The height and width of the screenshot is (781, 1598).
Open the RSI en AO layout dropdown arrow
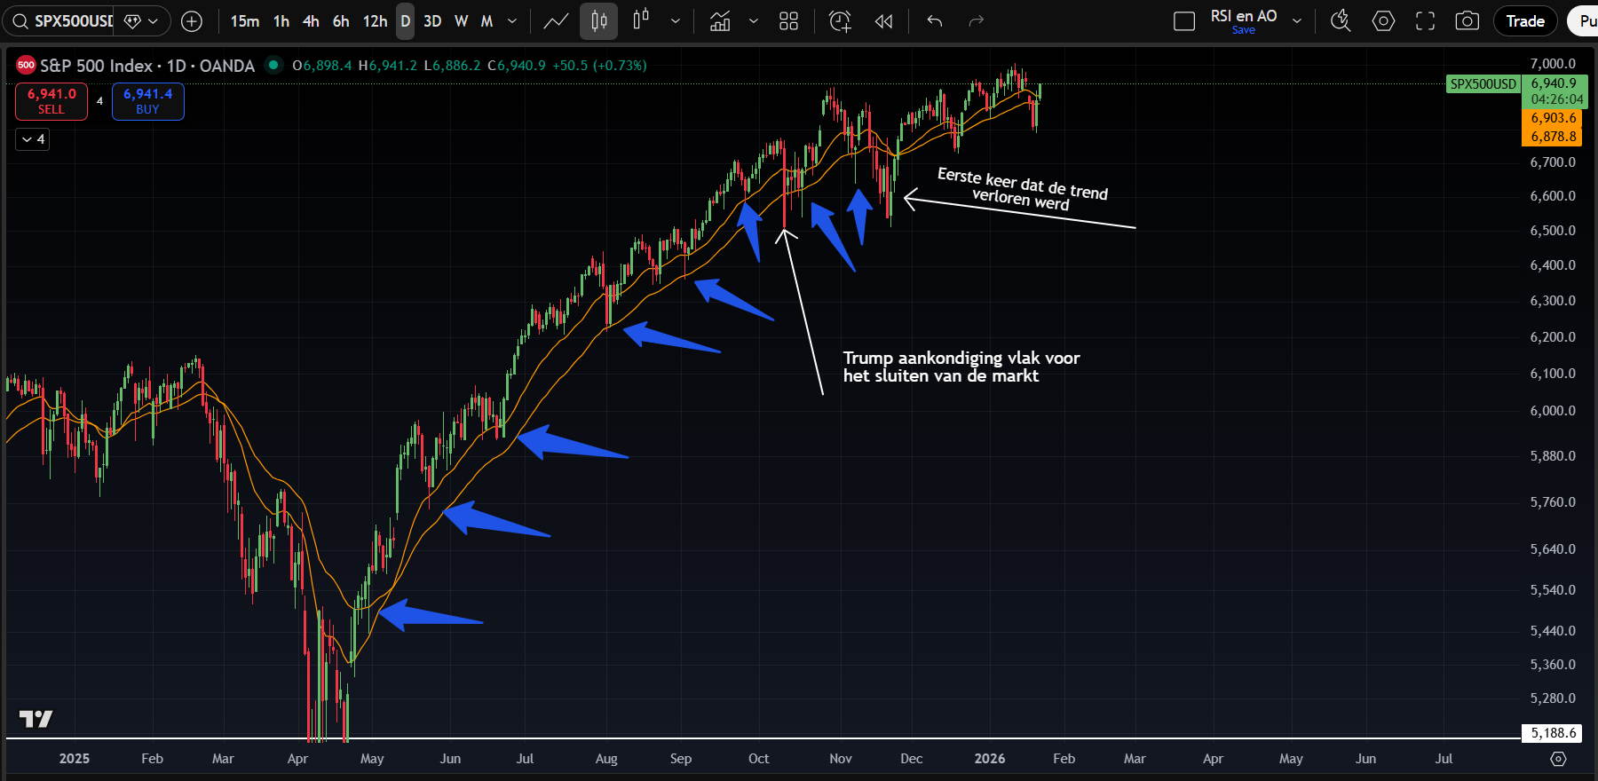click(1297, 21)
